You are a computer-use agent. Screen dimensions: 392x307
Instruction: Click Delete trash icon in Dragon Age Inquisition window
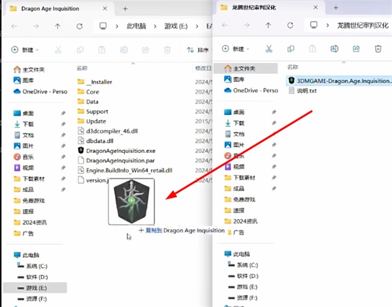pos(167,50)
